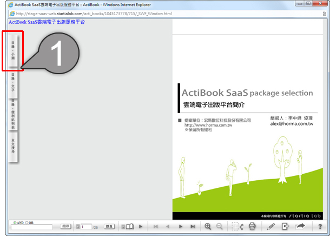Click the http://www.horma.com.tw text on the cover

[x=208, y=125]
